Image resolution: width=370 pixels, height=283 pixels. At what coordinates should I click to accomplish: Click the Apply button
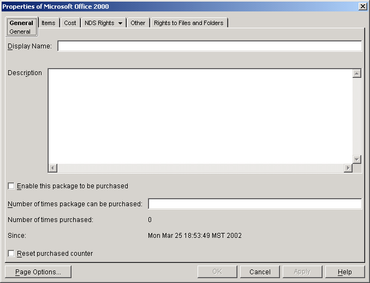[x=302, y=272]
